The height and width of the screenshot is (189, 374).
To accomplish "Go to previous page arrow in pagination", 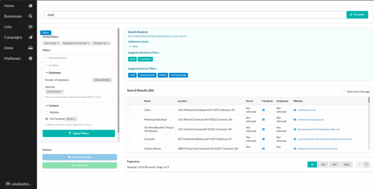I will tap(360, 165).
